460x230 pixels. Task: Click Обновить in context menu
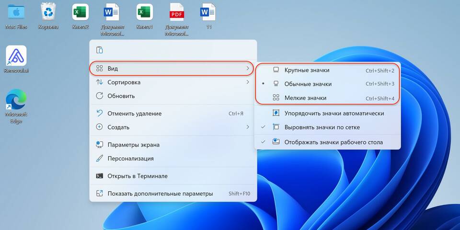point(121,95)
